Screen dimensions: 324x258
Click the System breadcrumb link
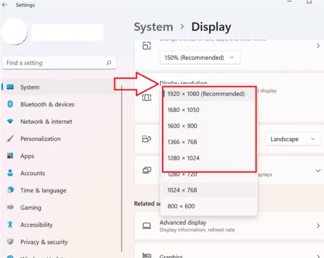point(153,27)
